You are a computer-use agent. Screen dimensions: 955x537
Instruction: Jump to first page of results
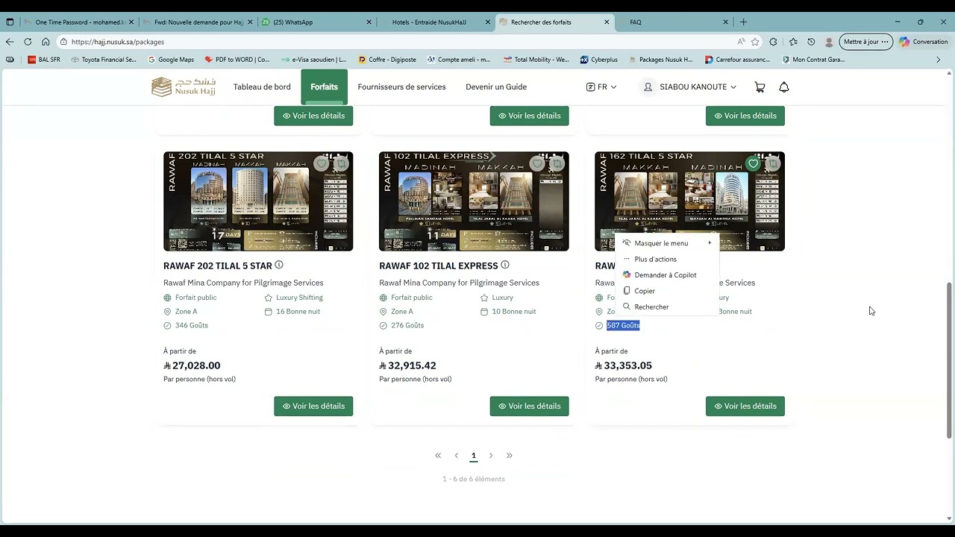click(438, 456)
